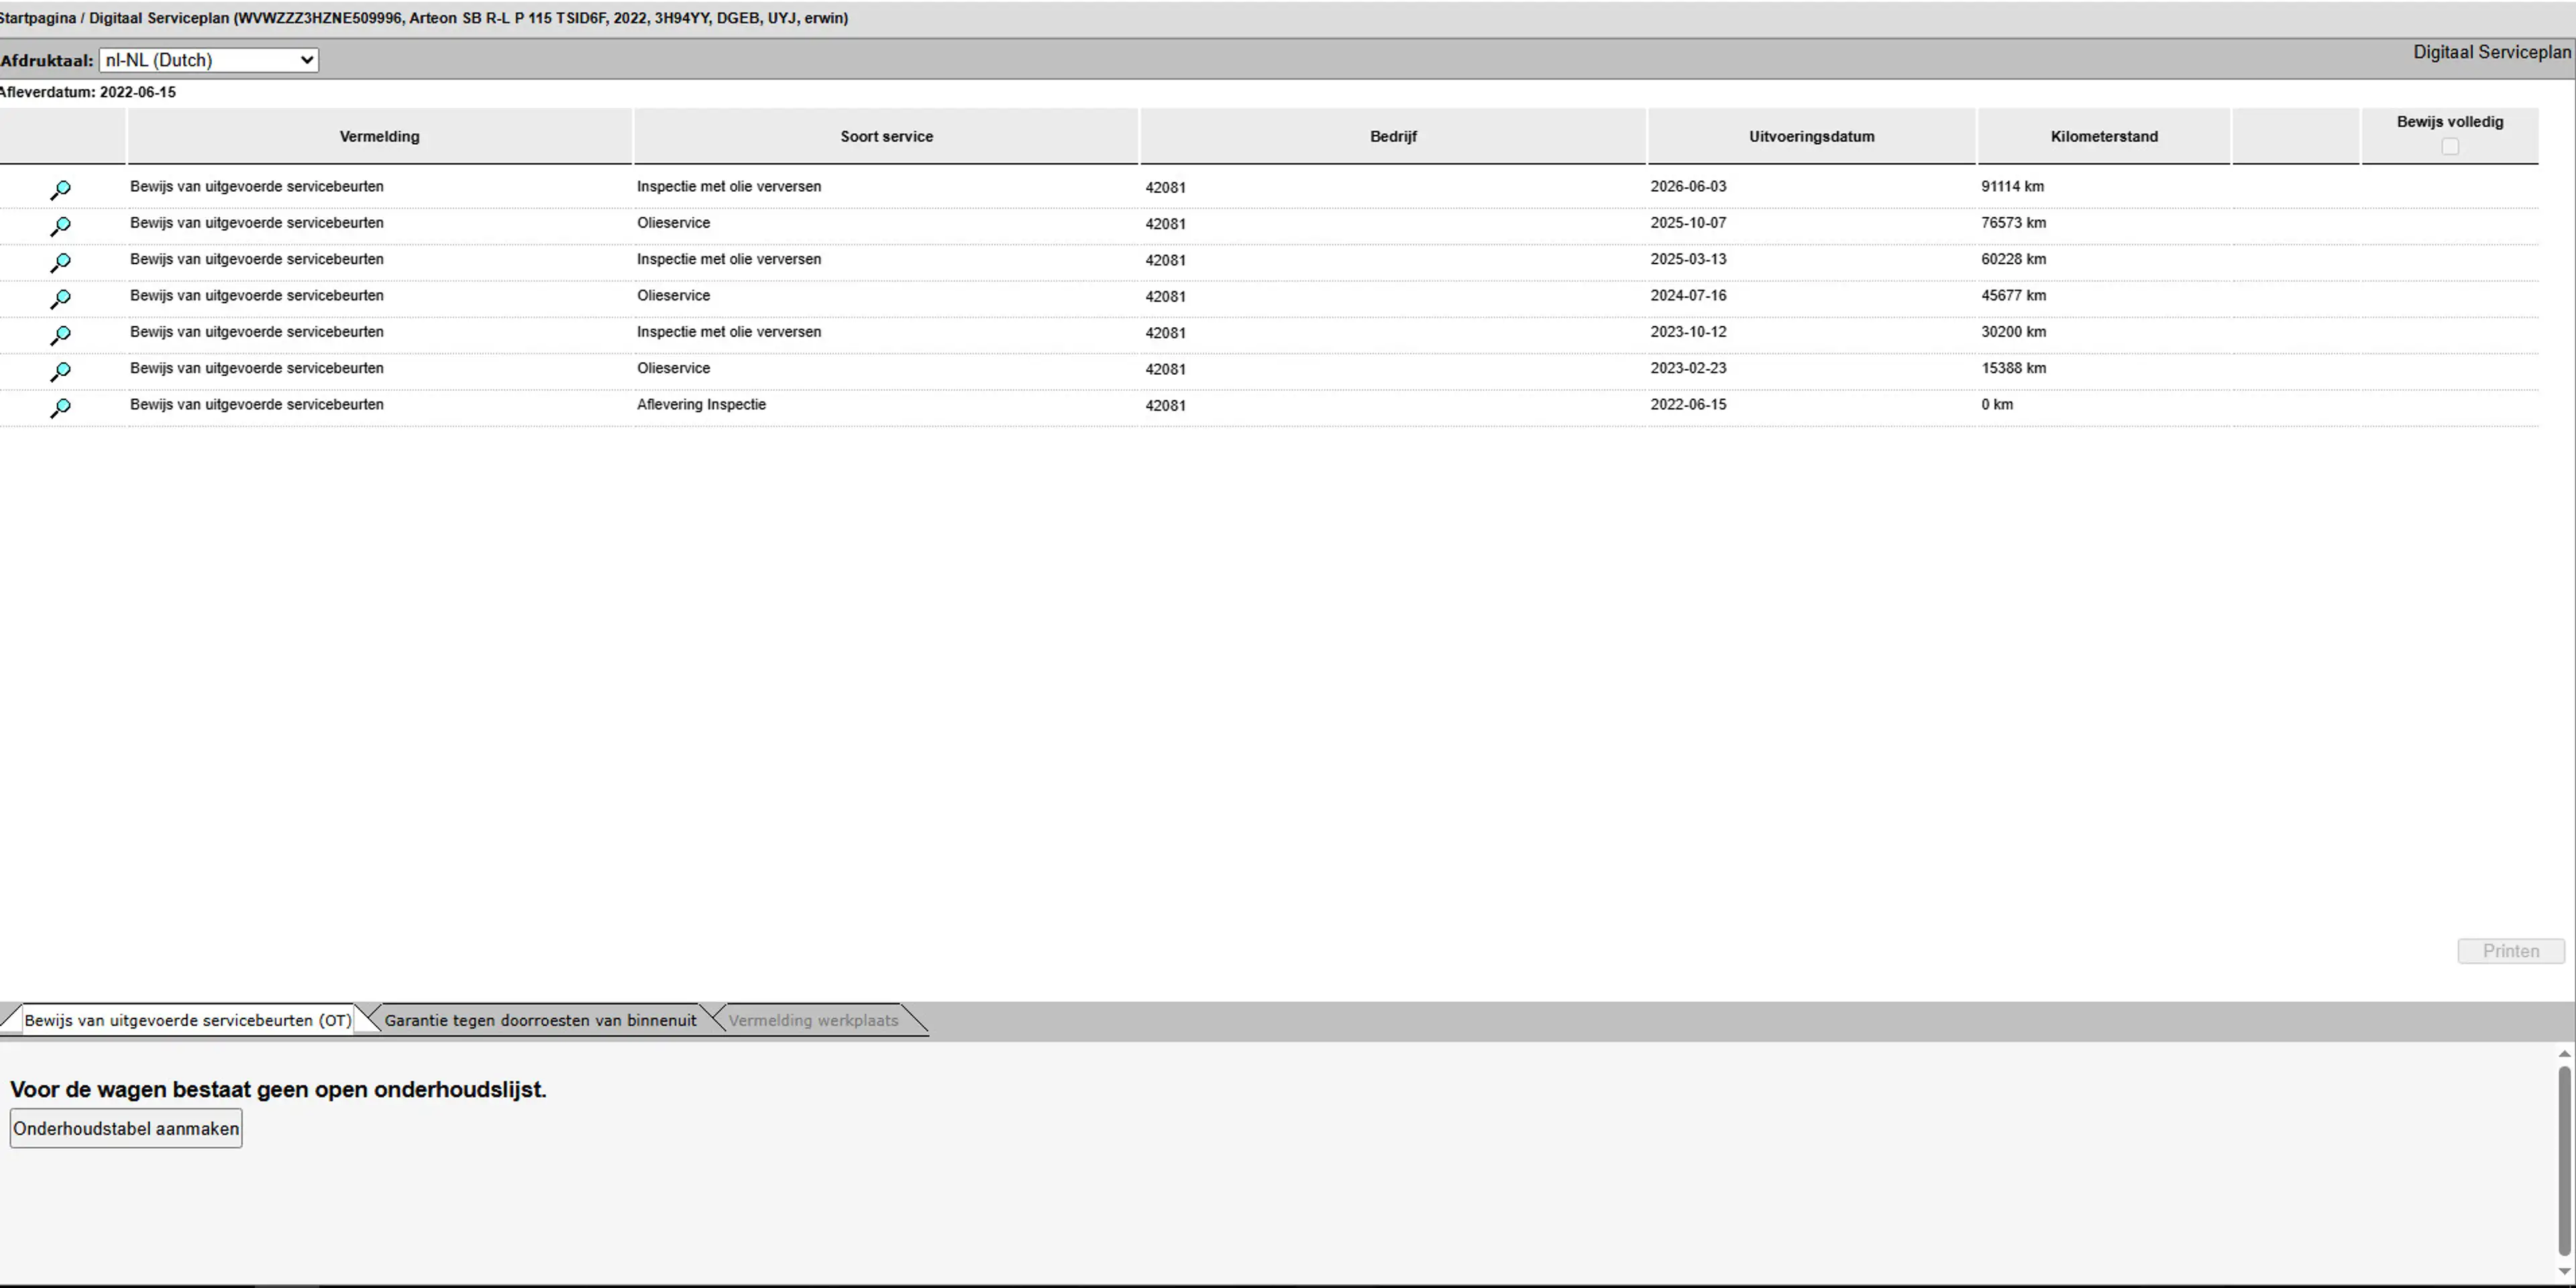
Task: Open details magnifier for 45677 km entry
Action: pyautogui.click(x=60, y=299)
